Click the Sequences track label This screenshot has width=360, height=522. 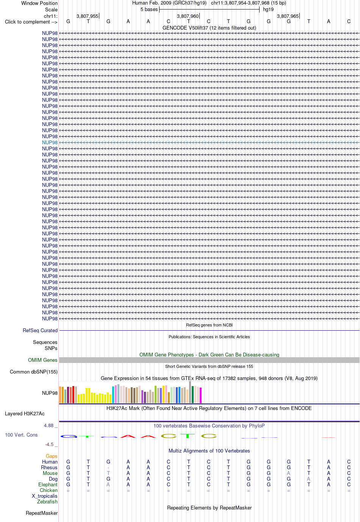pyautogui.click(x=45, y=342)
